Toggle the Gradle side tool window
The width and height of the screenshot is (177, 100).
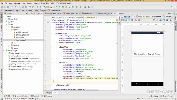(x=176, y=17)
